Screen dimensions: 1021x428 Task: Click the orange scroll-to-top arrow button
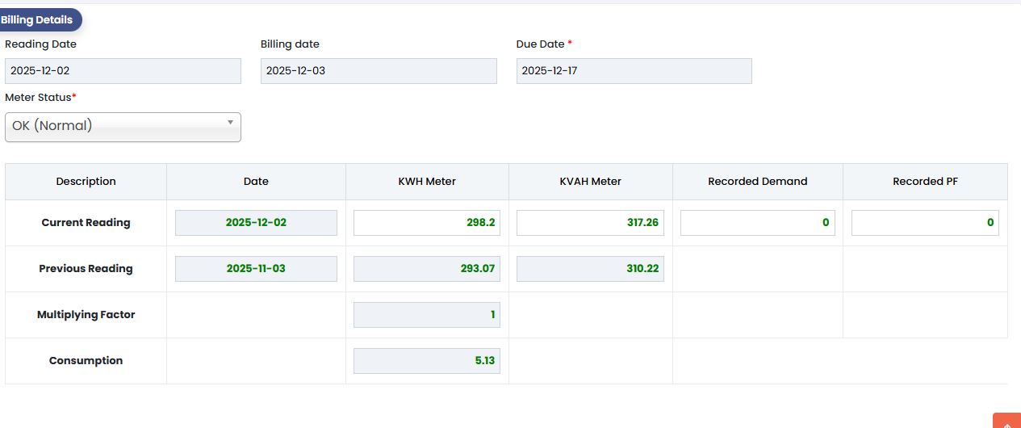pyautogui.click(x=1007, y=422)
